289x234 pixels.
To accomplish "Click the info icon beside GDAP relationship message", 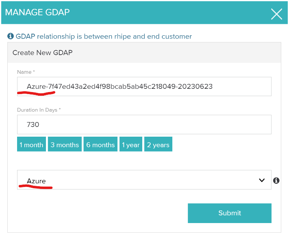I will point(11,36).
